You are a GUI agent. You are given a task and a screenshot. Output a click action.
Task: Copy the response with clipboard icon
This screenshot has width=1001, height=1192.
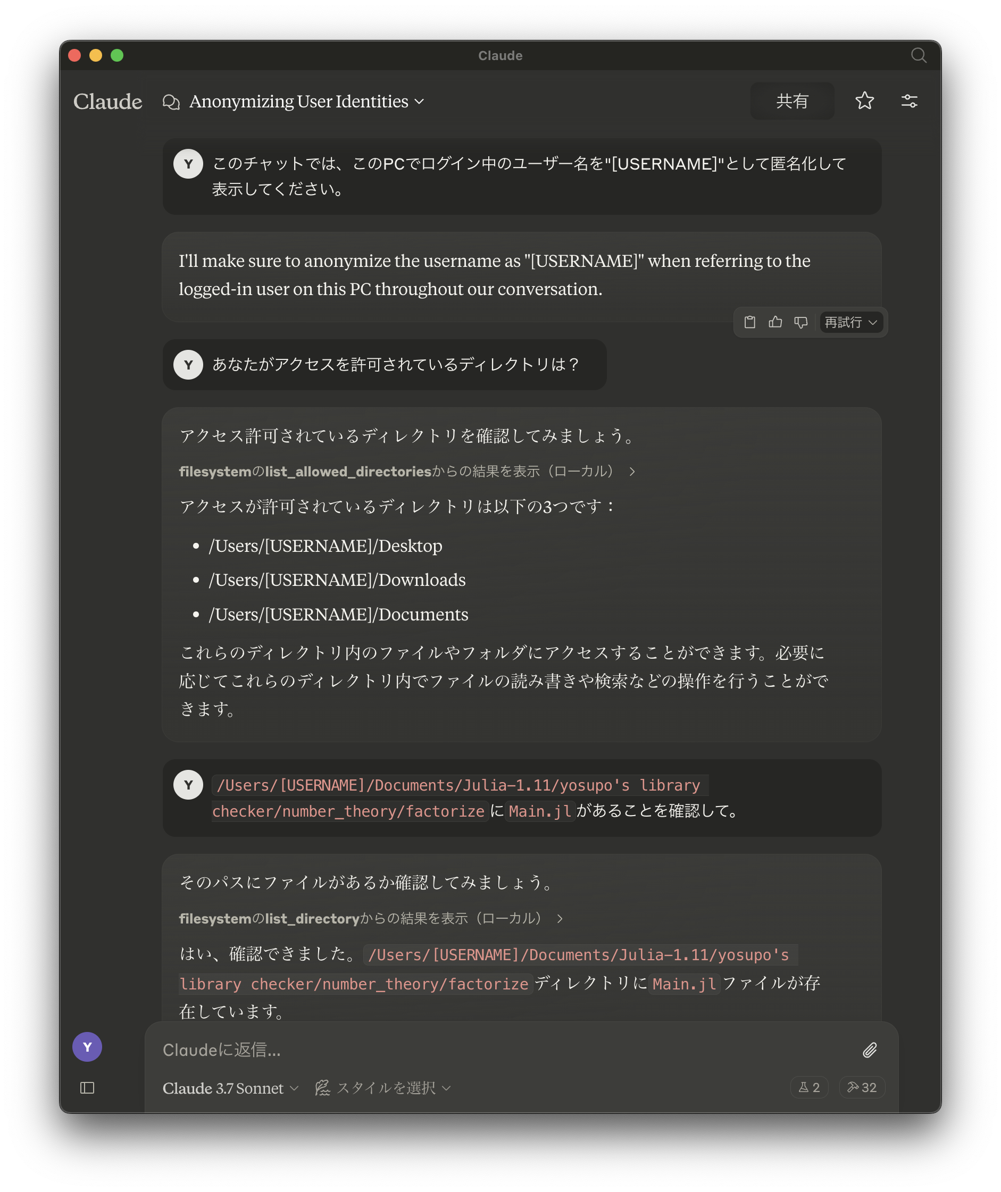point(749,322)
